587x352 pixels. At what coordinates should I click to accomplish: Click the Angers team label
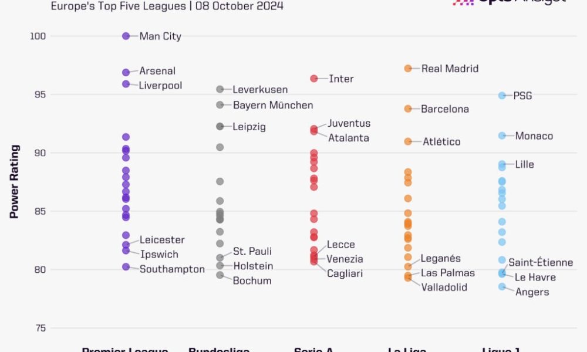[532, 292]
